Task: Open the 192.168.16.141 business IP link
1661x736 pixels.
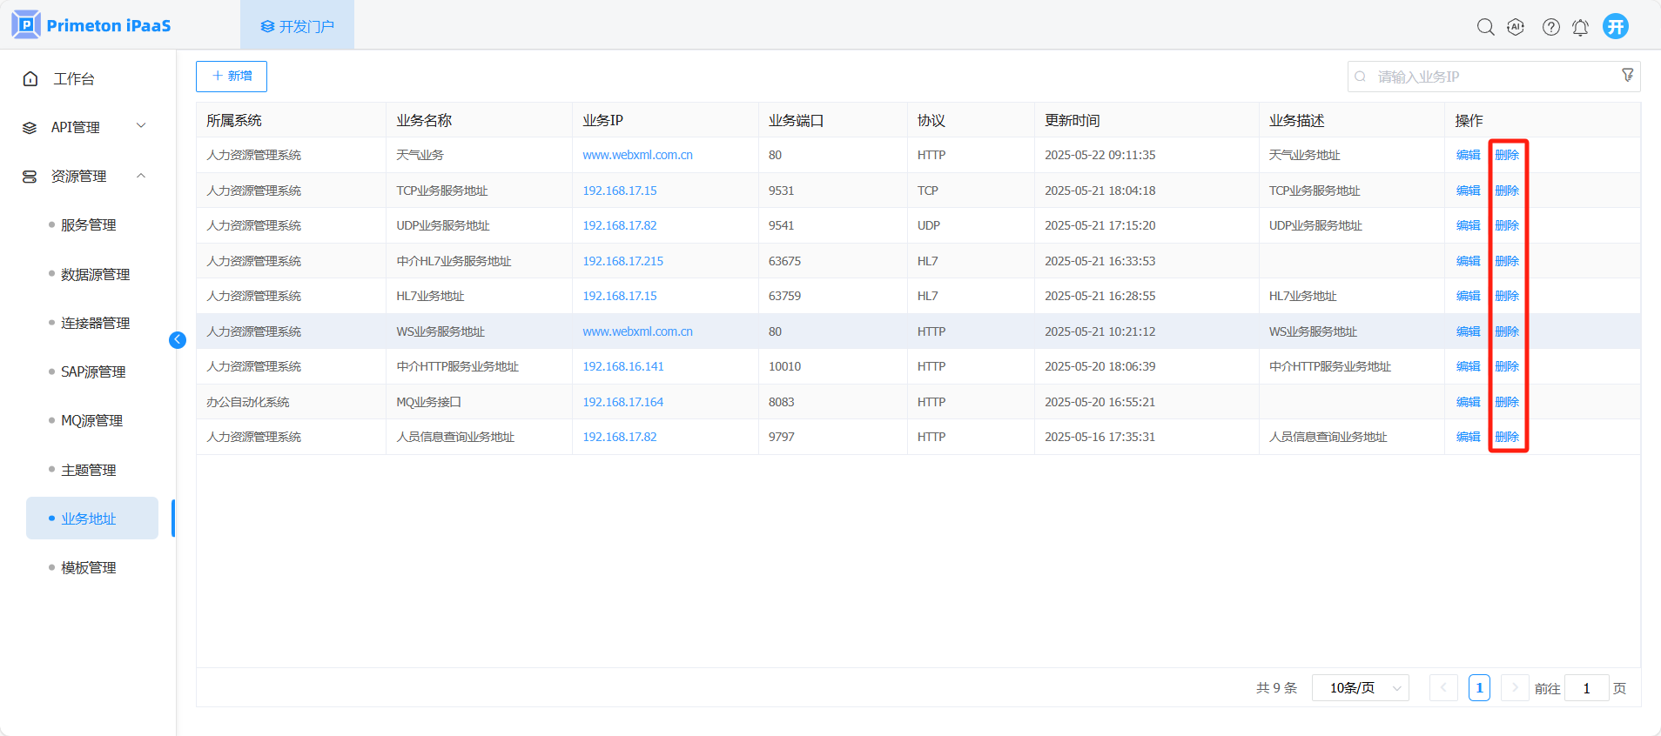Action: tap(623, 366)
